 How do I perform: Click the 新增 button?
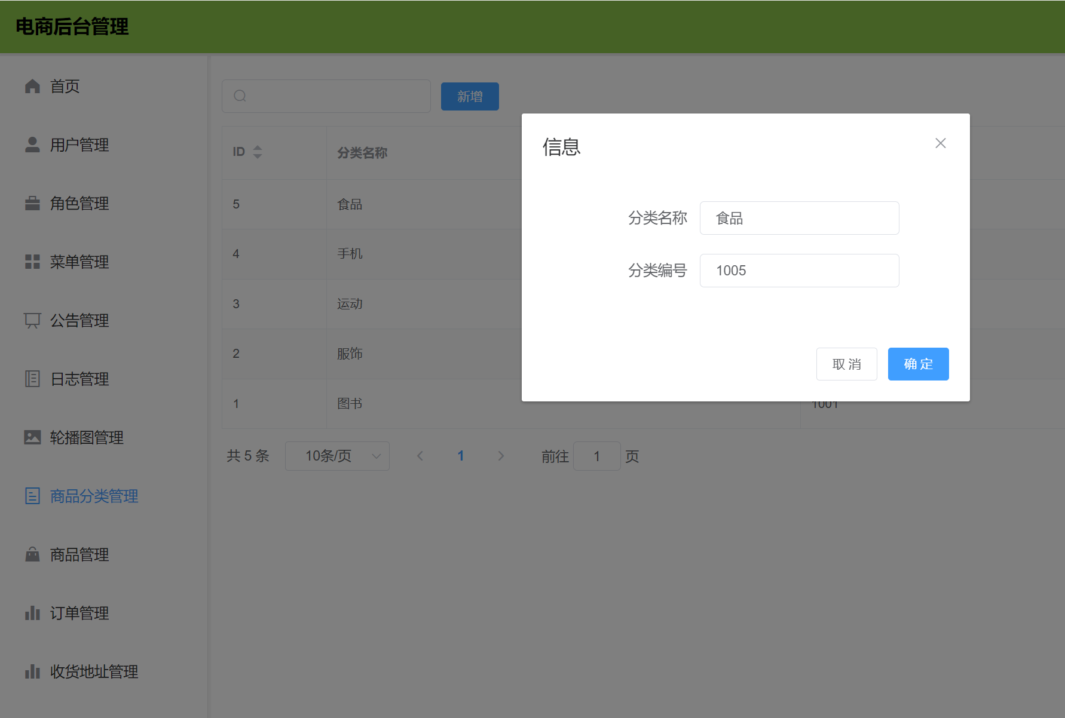coord(470,96)
